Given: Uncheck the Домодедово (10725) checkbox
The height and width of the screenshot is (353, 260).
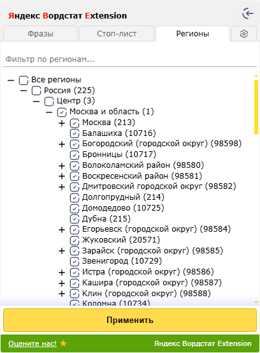Looking at the screenshot, I should 75,209.
